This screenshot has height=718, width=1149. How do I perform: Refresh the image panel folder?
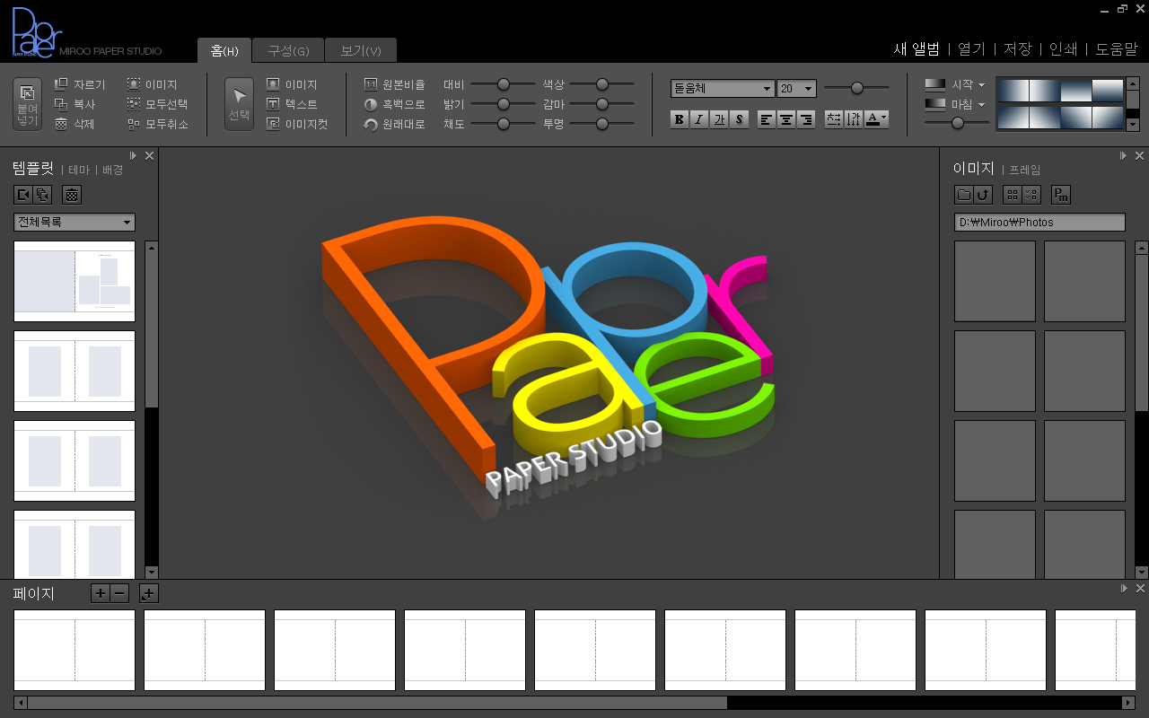(x=984, y=194)
